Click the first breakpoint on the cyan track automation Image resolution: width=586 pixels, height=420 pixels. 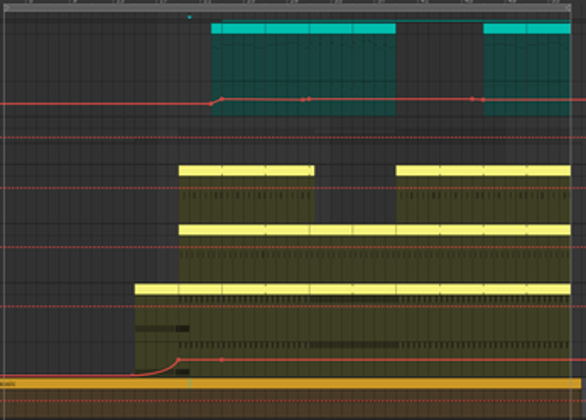point(211,105)
